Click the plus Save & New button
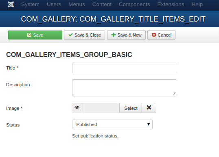Viewport: 219px width, 157px height. tap(127, 35)
